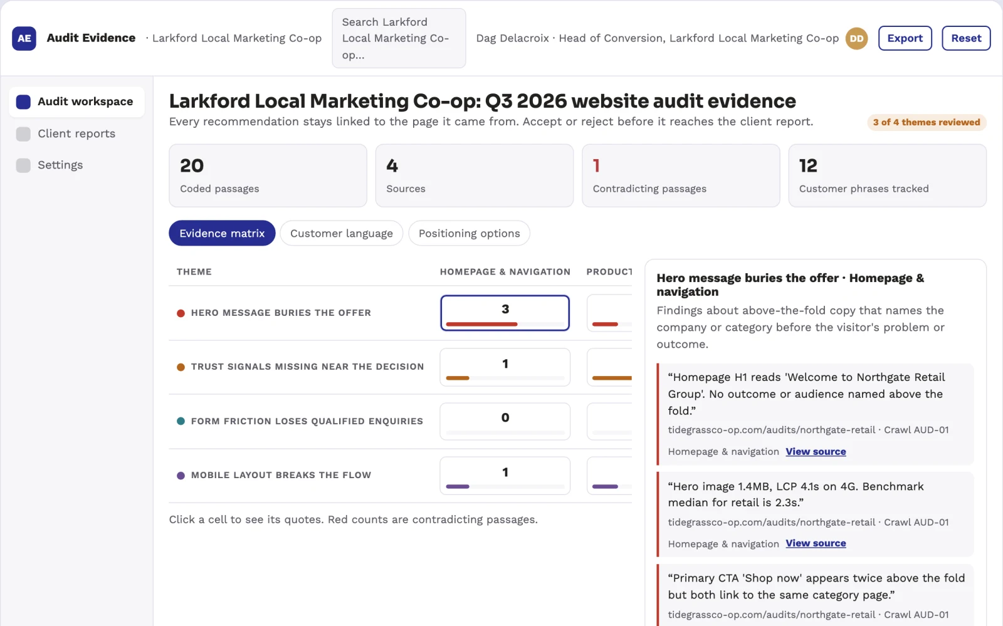Open Settings in sidebar
The image size is (1003, 626).
(x=76, y=165)
